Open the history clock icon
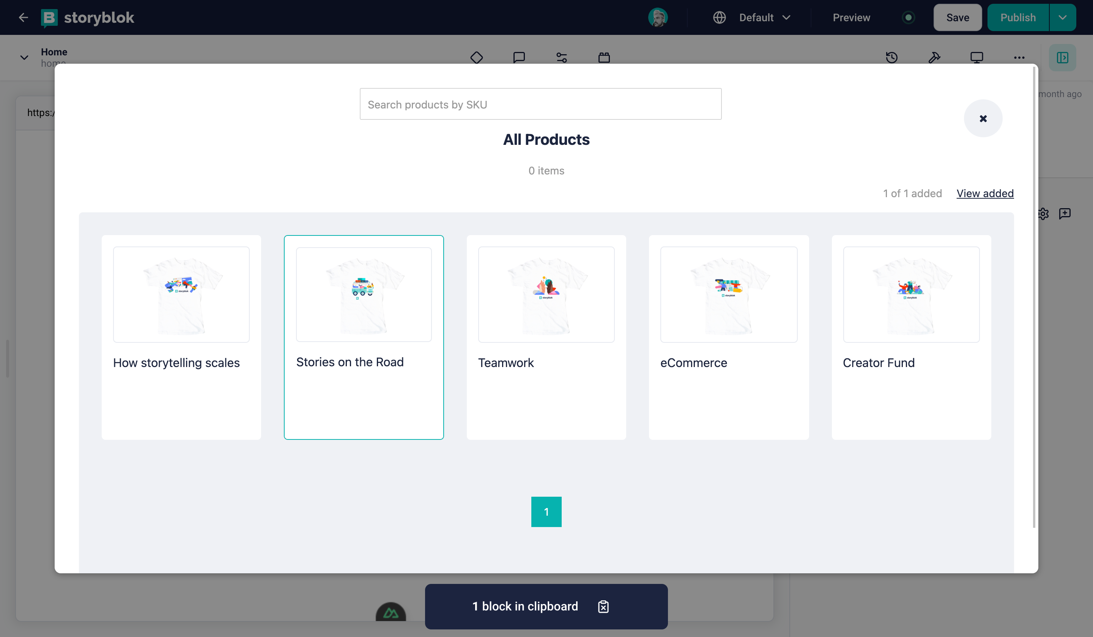1093x637 pixels. click(891, 57)
